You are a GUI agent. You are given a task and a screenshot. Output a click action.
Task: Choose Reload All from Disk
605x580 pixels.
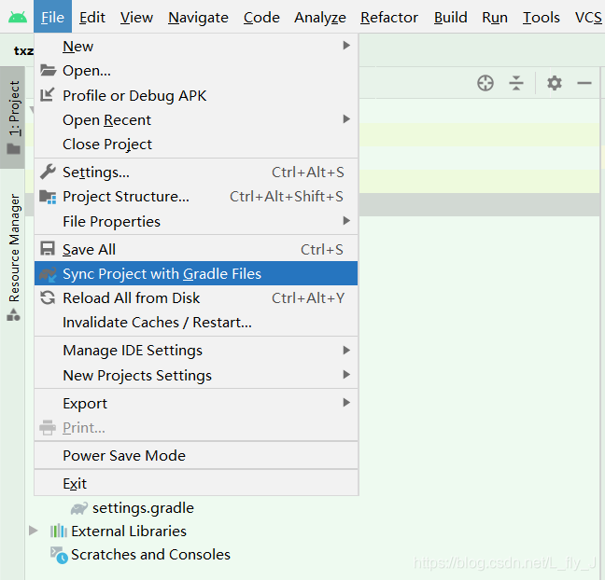click(196, 297)
